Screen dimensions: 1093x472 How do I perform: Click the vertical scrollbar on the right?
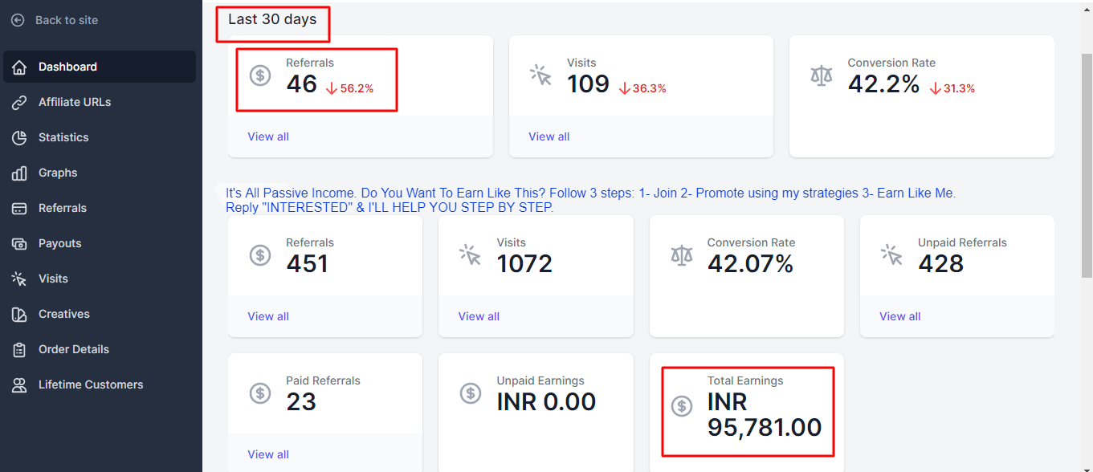point(1087,161)
